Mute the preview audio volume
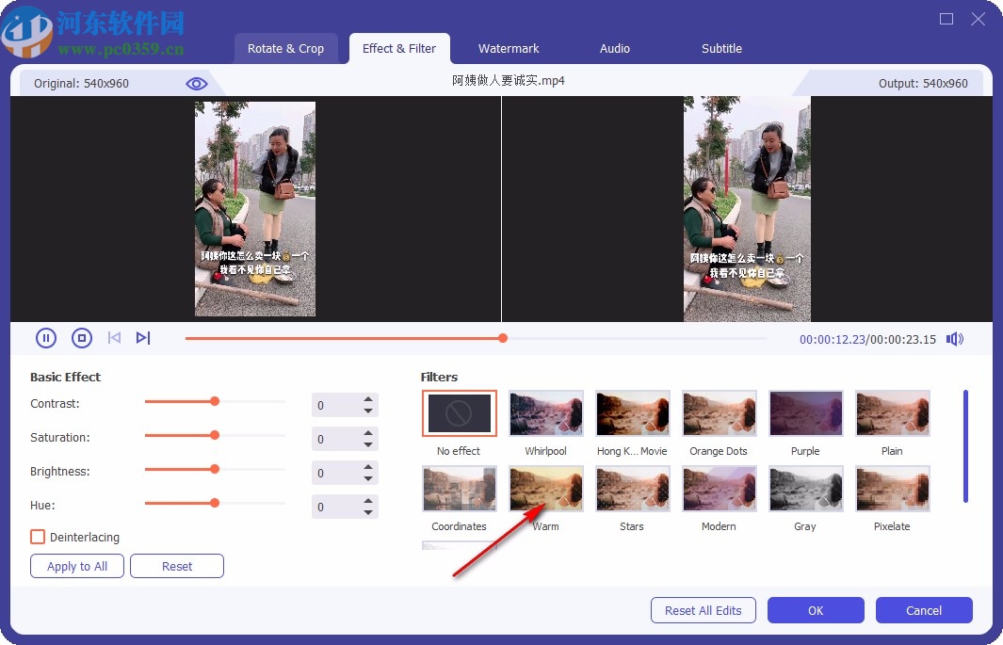This screenshot has width=1003, height=645. point(954,338)
